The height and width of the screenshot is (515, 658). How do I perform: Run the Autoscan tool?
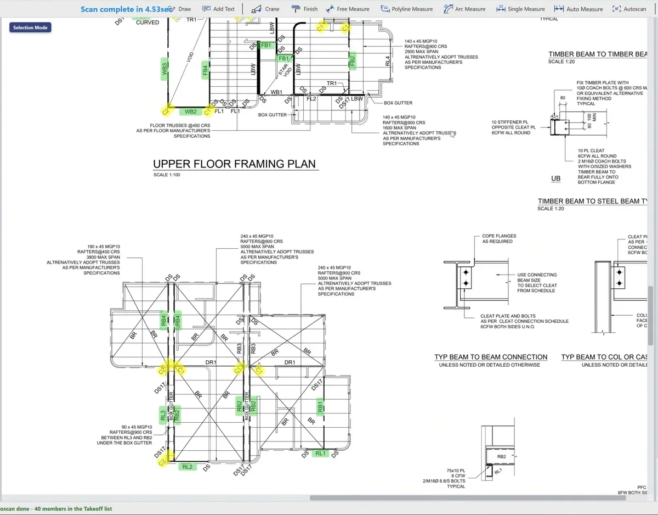point(629,9)
